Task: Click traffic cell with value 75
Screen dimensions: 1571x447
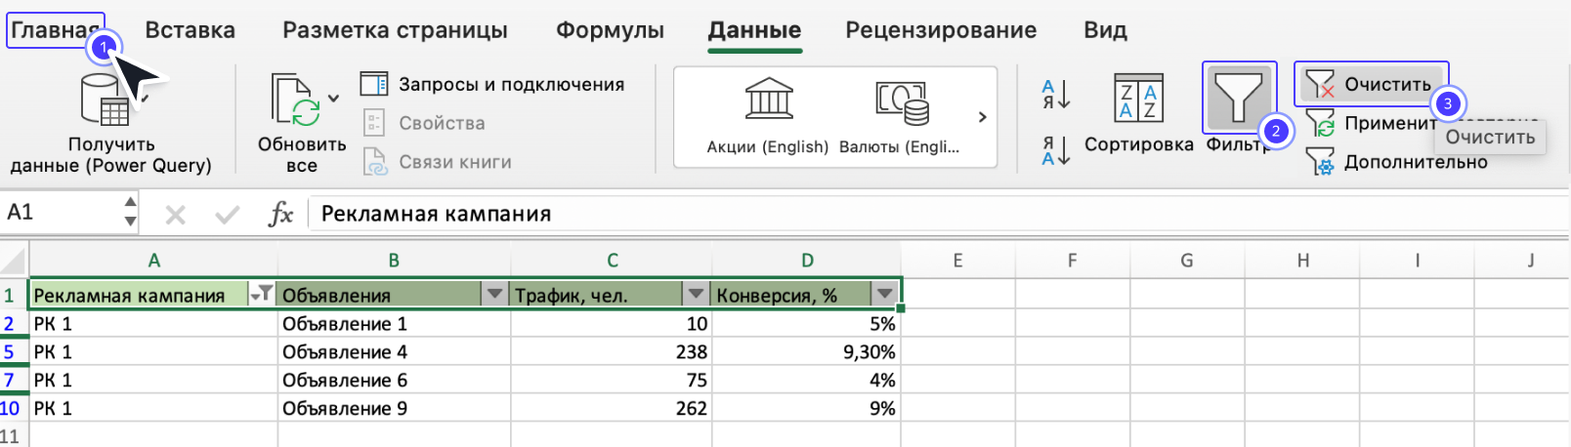Action: pos(612,381)
